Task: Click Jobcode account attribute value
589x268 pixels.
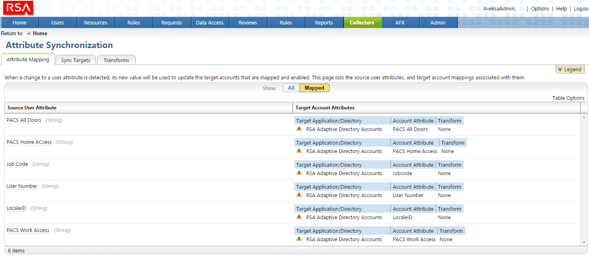Action: click(x=402, y=173)
